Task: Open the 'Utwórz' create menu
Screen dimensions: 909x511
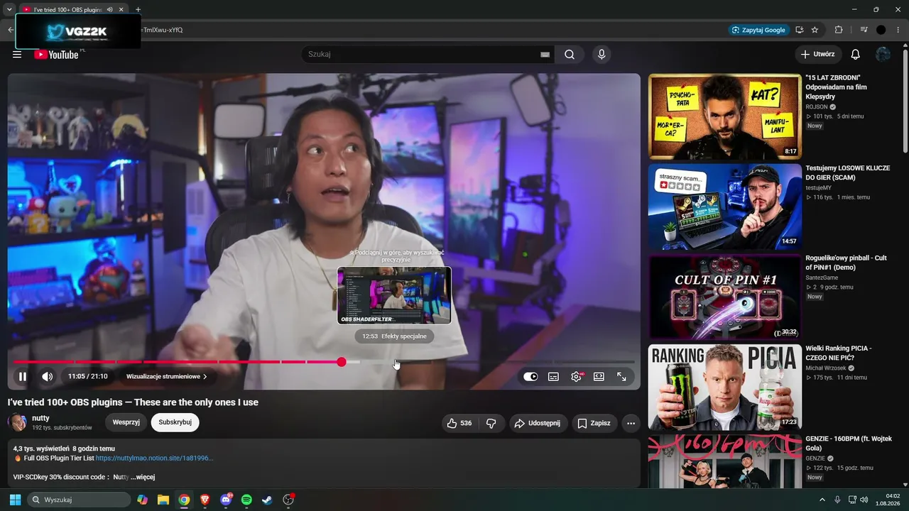Action: (x=818, y=55)
